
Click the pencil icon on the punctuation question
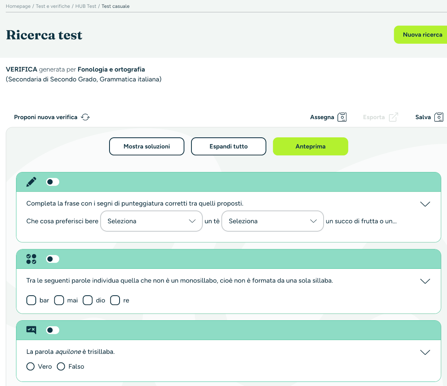[31, 182]
